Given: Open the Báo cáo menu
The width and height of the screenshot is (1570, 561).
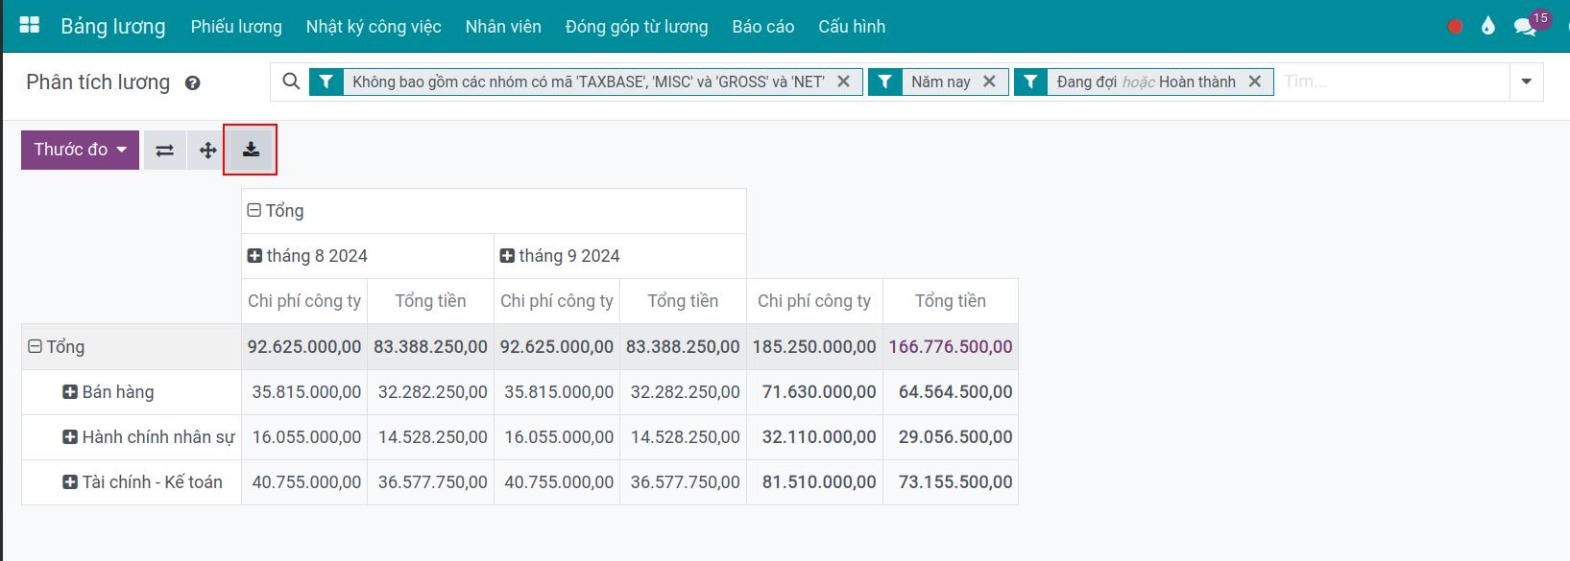Looking at the screenshot, I should click(x=762, y=27).
